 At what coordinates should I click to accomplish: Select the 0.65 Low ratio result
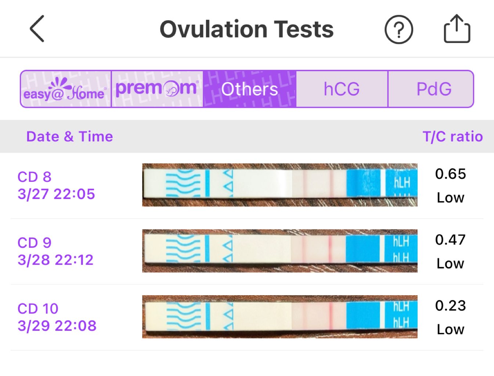click(451, 185)
